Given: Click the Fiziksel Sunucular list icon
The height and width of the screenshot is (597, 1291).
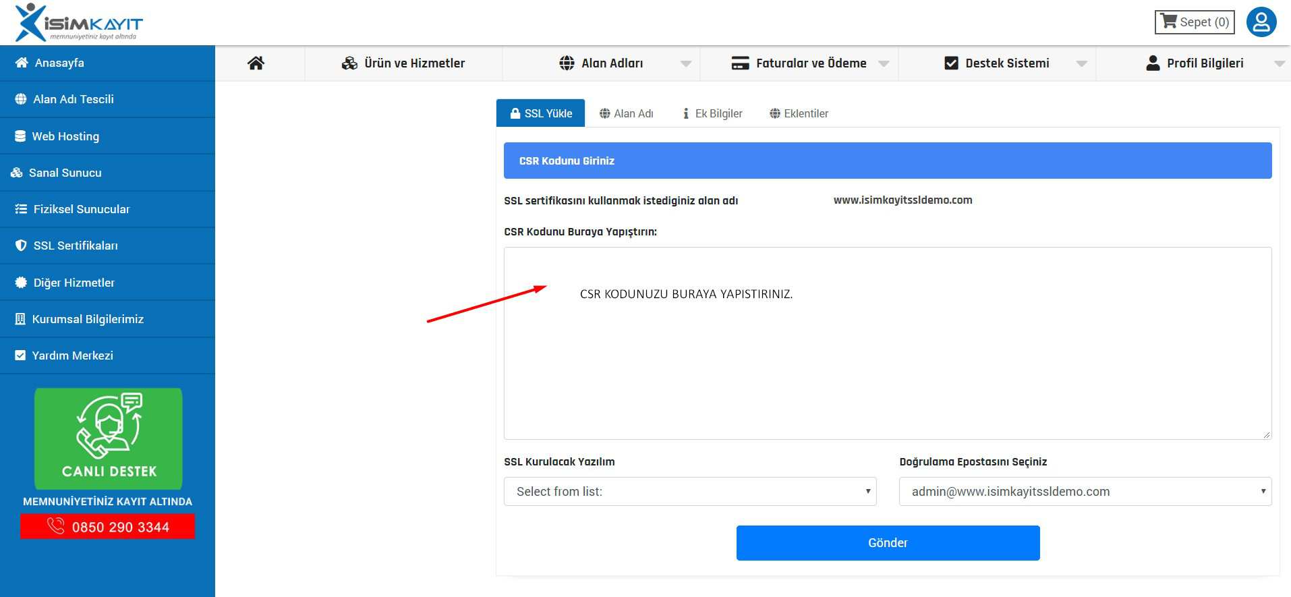Looking at the screenshot, I should 21,209.
